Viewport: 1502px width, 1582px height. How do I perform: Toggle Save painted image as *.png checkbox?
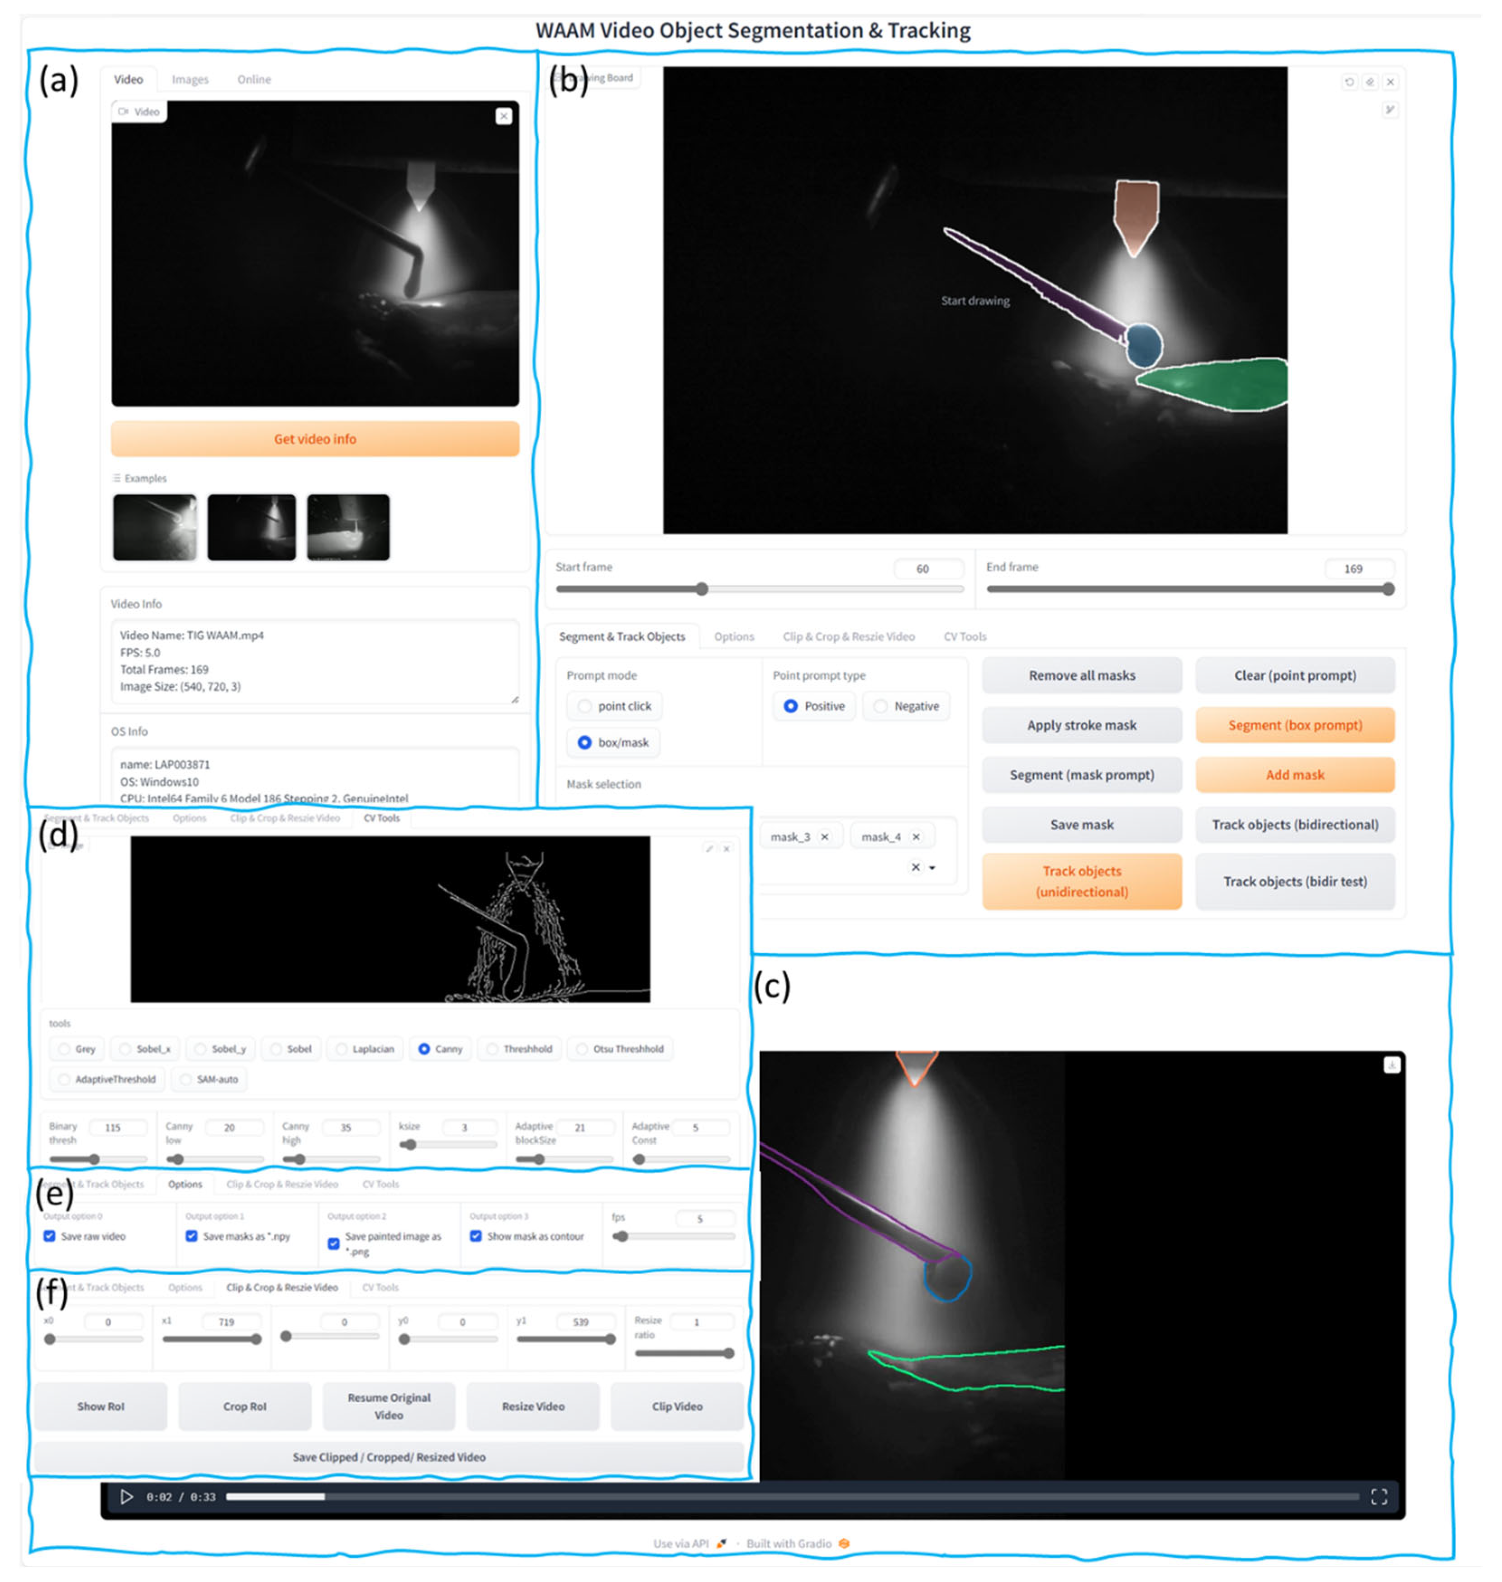click(x=333, y=1243)
